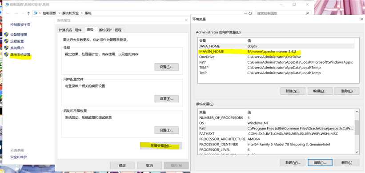
Task: Select the TMP user variable row
Action: pyautogui.click(x=276, y=73)
